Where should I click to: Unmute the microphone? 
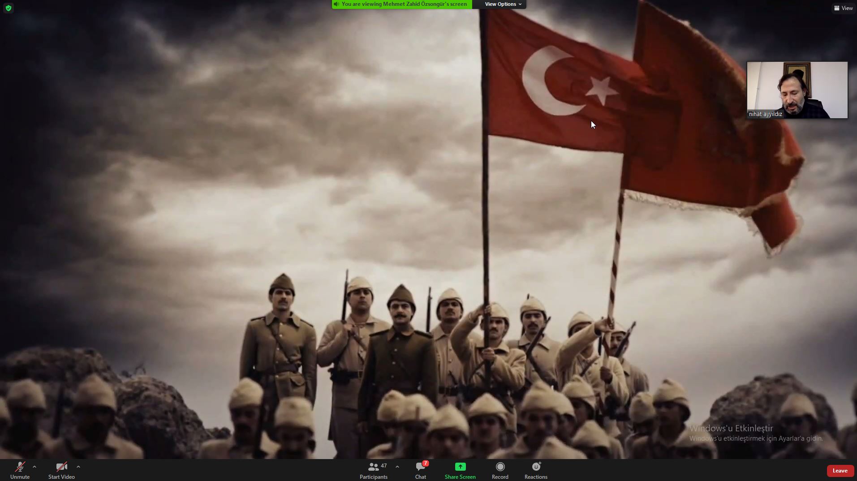20,470
